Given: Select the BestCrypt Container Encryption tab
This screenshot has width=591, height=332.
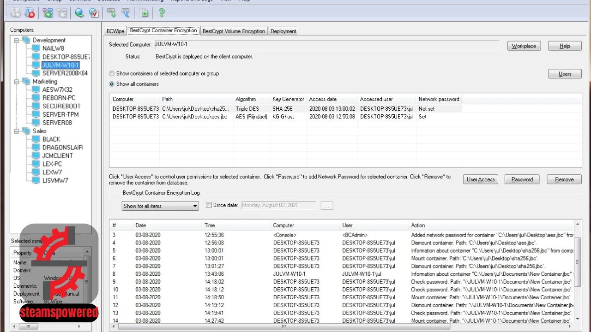Looking at the screenshot, I should pos(163,30).
